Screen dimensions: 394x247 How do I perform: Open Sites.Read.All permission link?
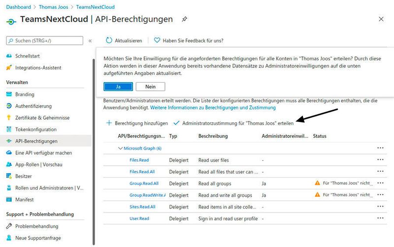[x=142, y=207]
